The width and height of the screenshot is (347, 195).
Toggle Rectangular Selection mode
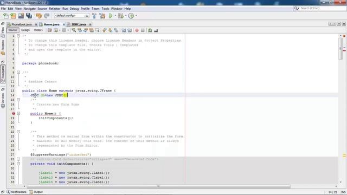click(97, 30)
